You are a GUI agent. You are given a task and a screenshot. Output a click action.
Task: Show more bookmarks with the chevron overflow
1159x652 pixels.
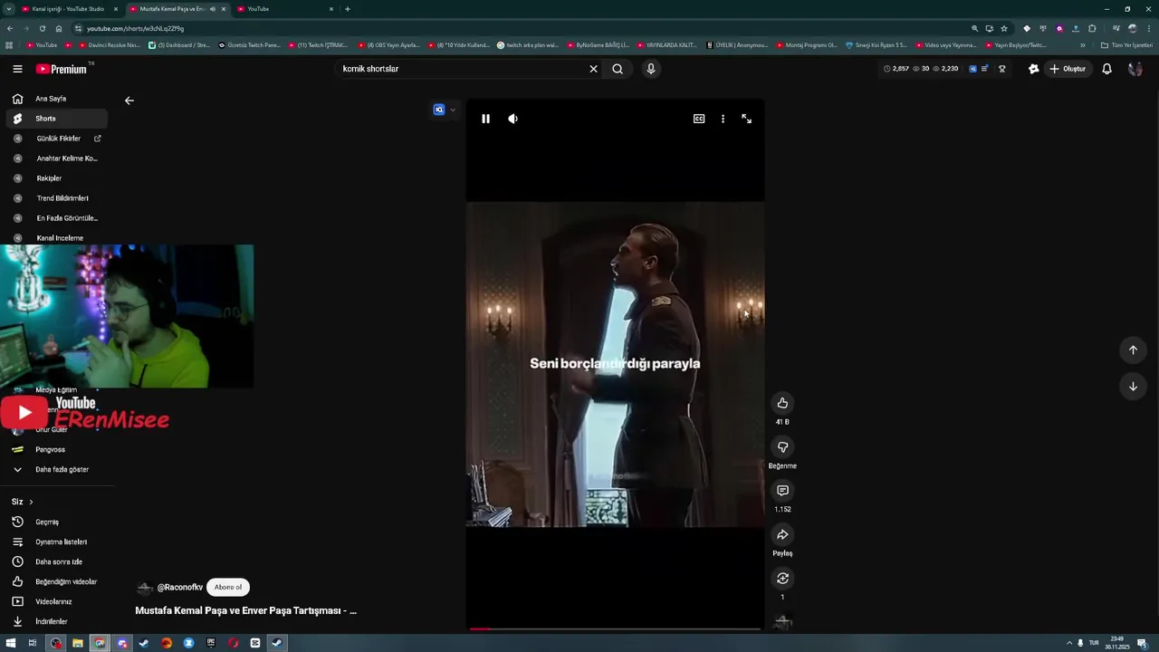pos(1082,44)
